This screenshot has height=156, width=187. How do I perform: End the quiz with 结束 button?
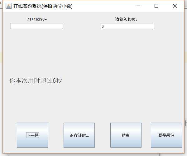tap(126, 135)
